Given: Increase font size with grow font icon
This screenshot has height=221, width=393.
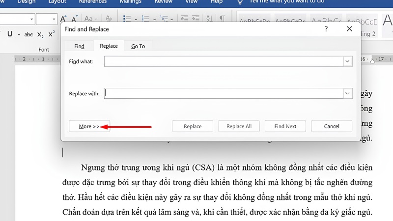Looking at the screenshot, I should (63, 19).
